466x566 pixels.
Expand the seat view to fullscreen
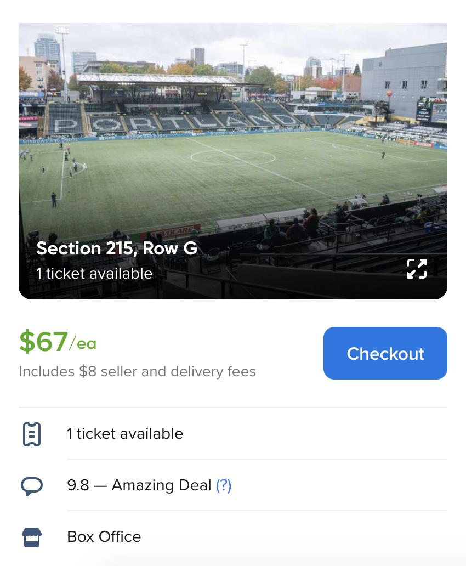point(416,269)
